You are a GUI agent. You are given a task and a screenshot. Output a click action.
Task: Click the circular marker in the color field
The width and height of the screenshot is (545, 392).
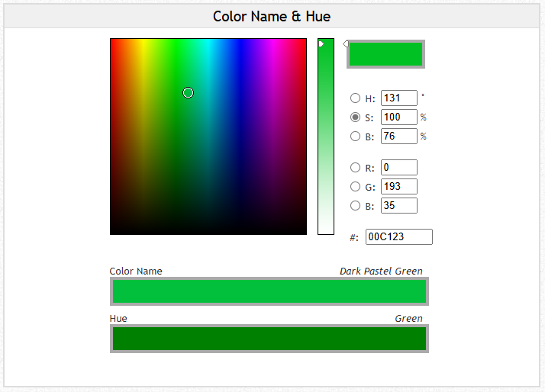pos(188,93)
